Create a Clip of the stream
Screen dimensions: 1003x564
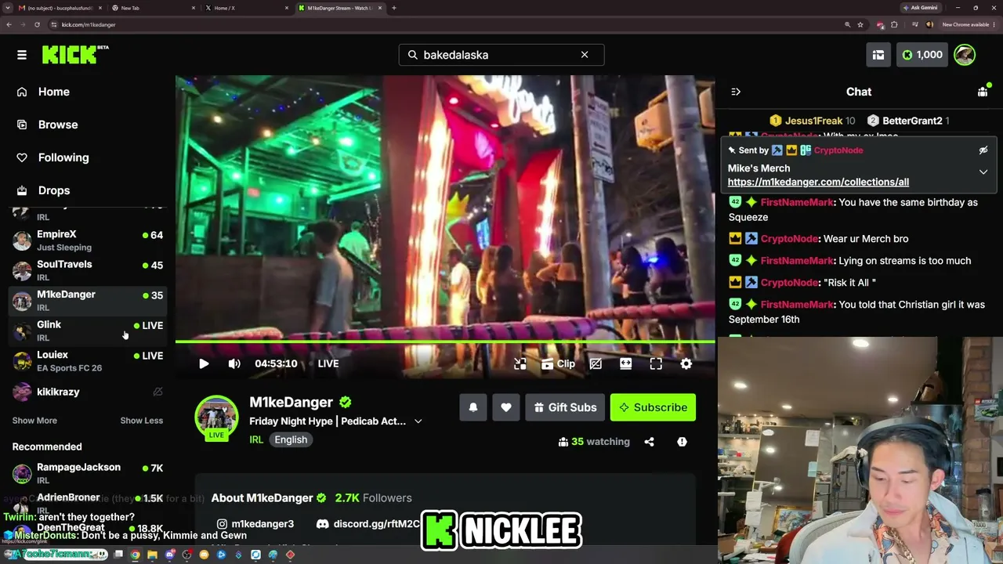pyautogui.click(x=558, y=363)
